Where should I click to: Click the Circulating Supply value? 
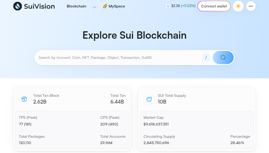click(156, 143)
